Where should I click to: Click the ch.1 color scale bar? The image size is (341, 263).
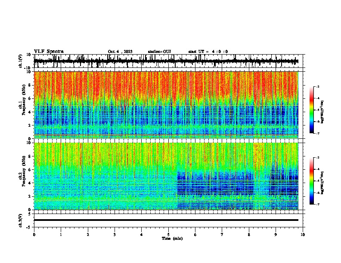pos(312,110)
